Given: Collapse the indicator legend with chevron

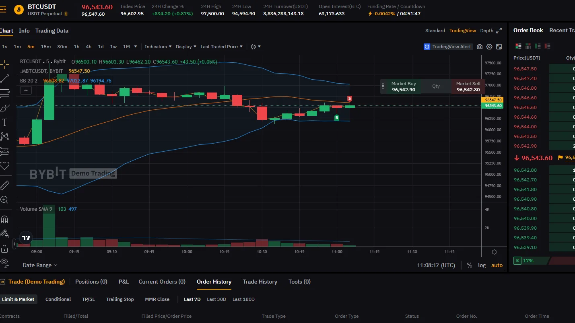Looking at the screenshot, I should click(x=26, y=91).
